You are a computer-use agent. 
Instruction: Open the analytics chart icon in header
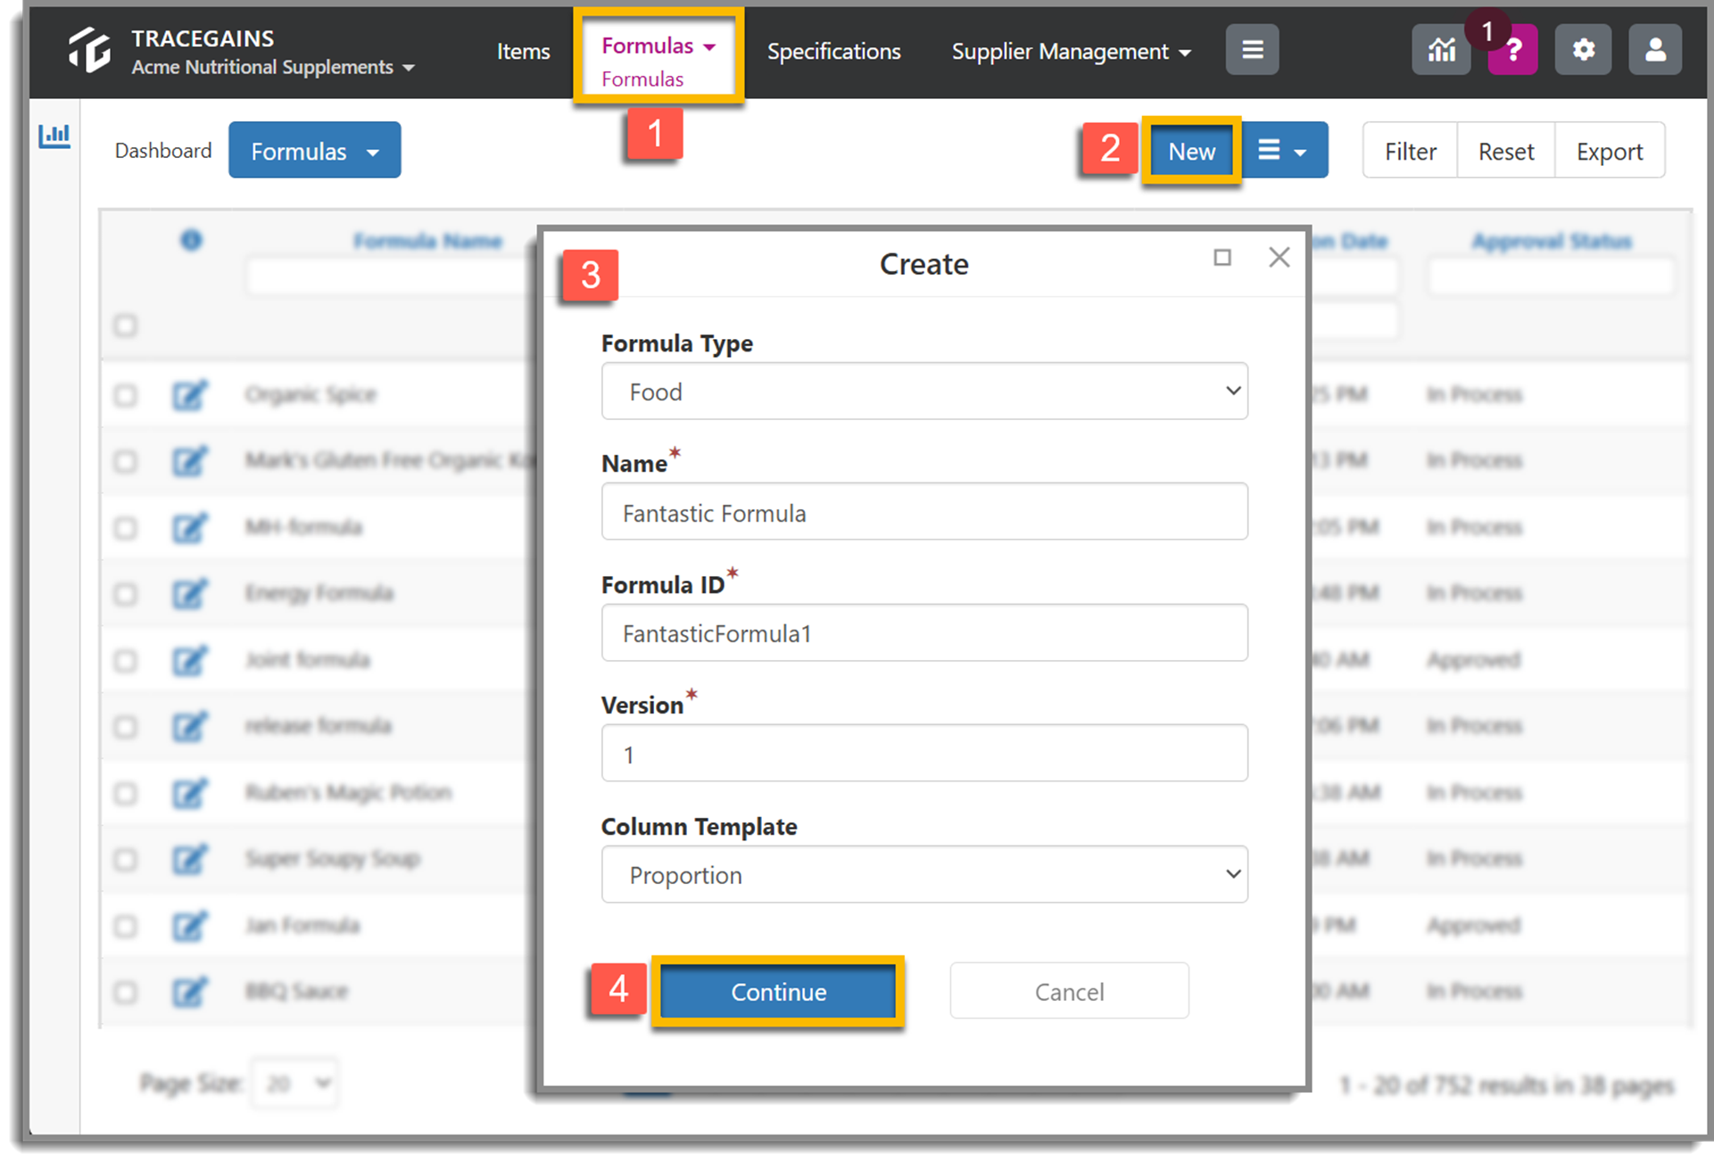pyautogui.click(x=1441, y=50)
